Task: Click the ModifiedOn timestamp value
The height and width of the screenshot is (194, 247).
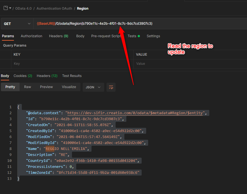Action: point(88,137)
